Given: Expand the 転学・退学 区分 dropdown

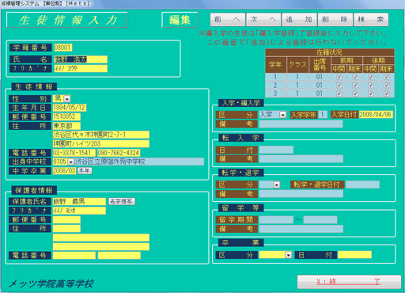Looking at the screenshot, I should pyautogui.click(x=277, y=185).
